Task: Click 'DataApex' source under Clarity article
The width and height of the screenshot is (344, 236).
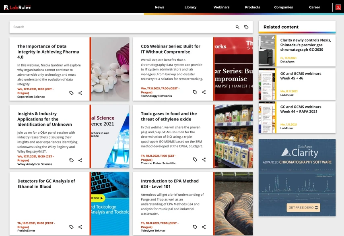Action: 287,62
